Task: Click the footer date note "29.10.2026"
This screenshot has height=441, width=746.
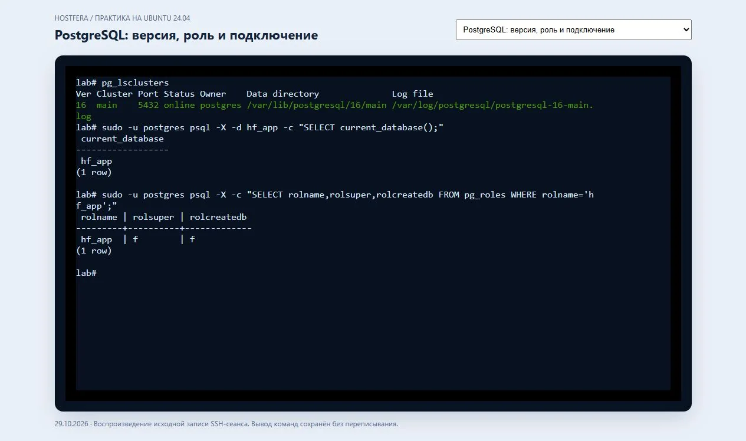Action: click(72, 424)
